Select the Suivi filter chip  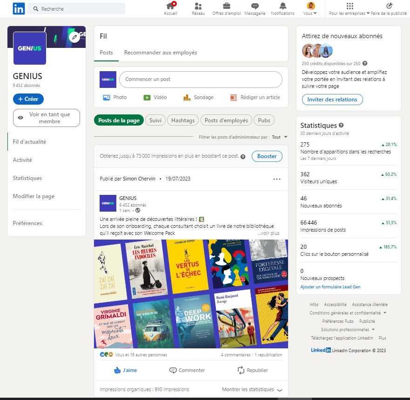point(155,120)
